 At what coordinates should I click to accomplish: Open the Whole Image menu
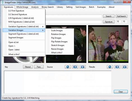[22, 7]
